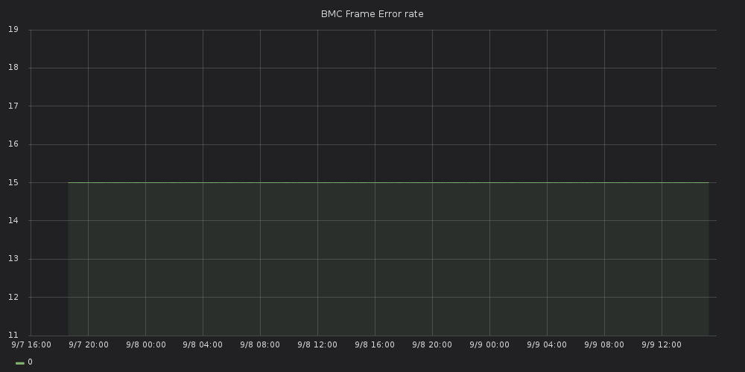Open the BMC Frame Error rate panel title

pyautogui.click(x=372, y=14)
